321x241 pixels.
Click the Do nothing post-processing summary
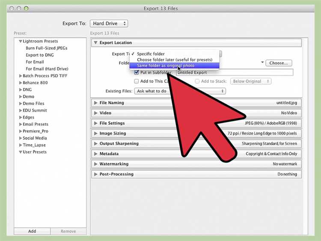point(287,174)
